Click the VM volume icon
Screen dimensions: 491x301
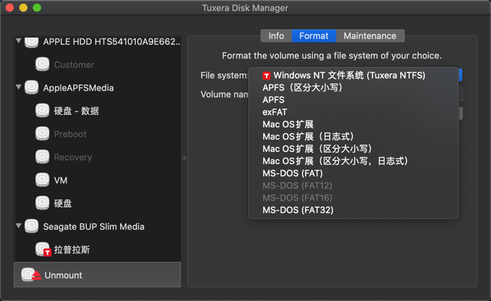[x=42, y=180]
